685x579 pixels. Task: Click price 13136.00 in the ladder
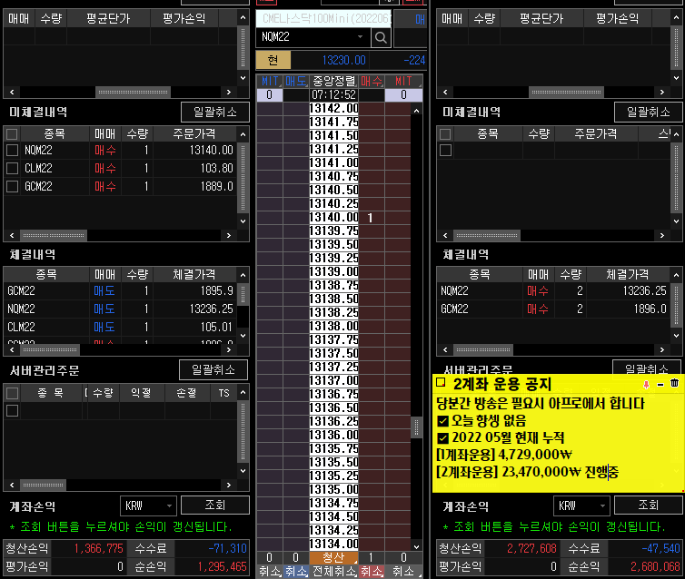(x=333, y=435)
